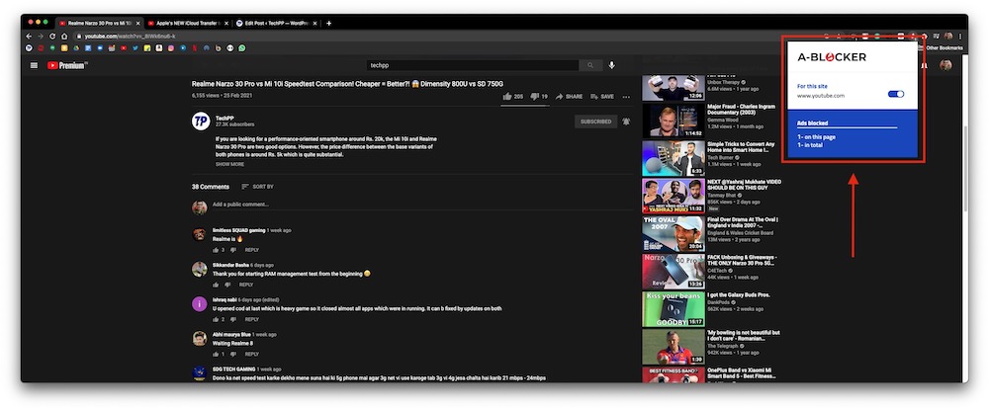This screenshot has height=410, width=989.
Task: Open the Instagram bookmark icon
Action: tap(170, 47)
